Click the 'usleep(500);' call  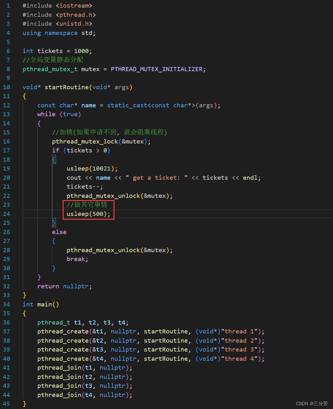click(x=89, y=214)
